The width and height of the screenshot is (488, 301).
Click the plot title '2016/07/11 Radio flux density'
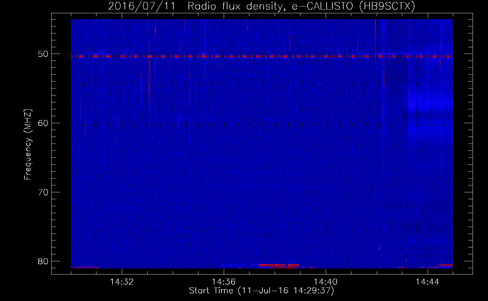coord(261,6)
